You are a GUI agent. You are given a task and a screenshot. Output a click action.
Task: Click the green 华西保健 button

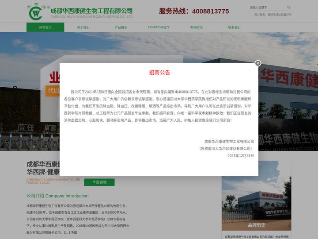click(99, 182)
